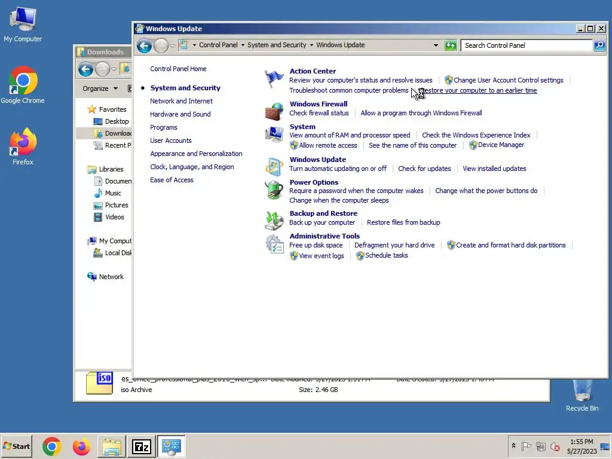Show hidden tray icons arrow

[513, 446]
